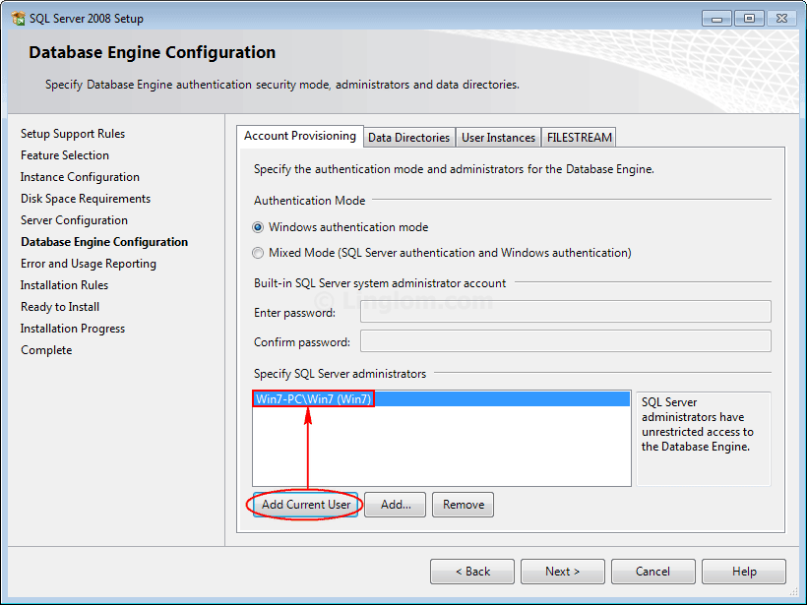The height and width of the screenshot is (605, 807).
Task: Click the SQL Server Setup title bar icon
Action: [x=18, y=19]
